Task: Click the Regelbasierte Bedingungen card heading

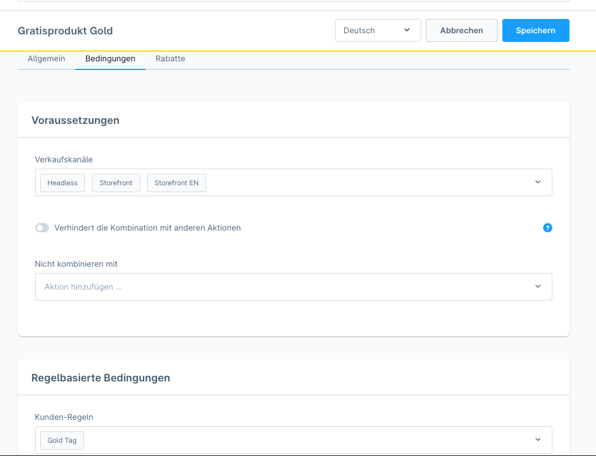Action: pyautogui.click(x=101, y=377)
